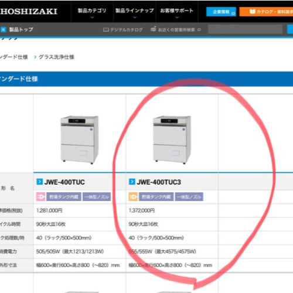Open the 製品ラインナップ menu
The width and height of the screenshot is (293, 293).
tap(135, 11)
